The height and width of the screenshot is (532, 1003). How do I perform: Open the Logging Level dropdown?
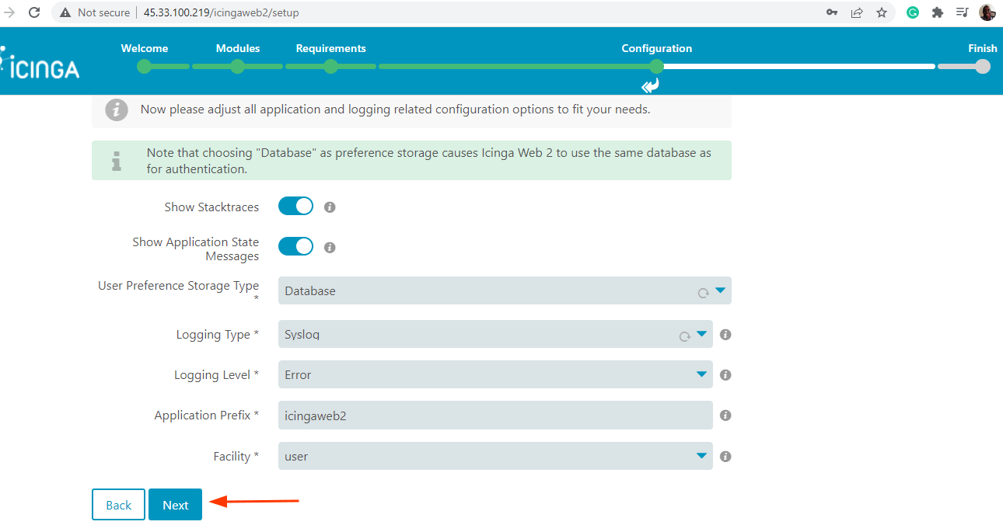(495, 375)
